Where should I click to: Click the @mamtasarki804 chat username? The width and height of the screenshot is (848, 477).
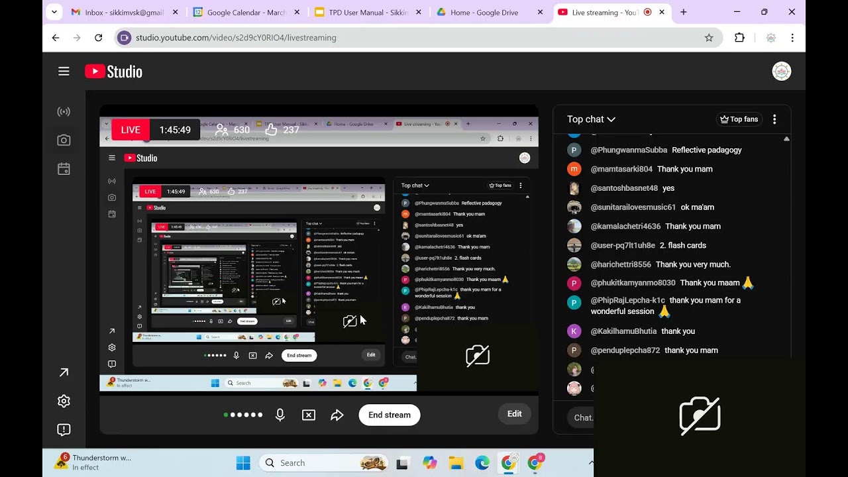click(621, 169)
